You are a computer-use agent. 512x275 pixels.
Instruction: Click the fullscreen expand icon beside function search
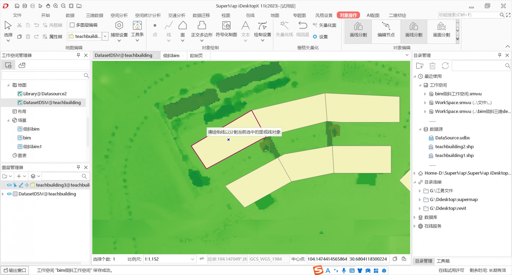(508, 15)
